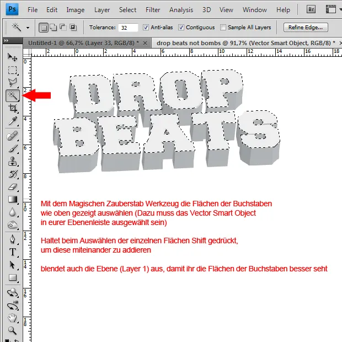Select the Magic Wand tool

[12, 96]
